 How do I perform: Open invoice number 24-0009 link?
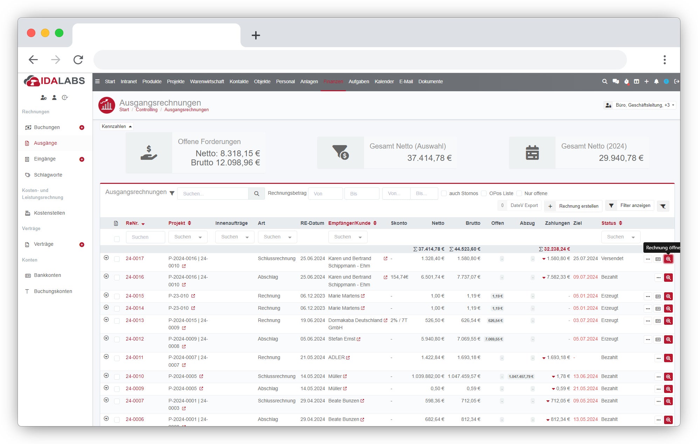135,389
